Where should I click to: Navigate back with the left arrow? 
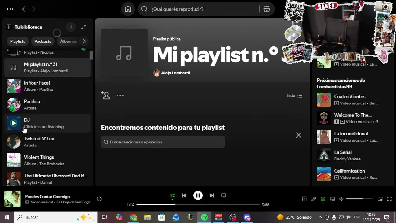[24, 9]
